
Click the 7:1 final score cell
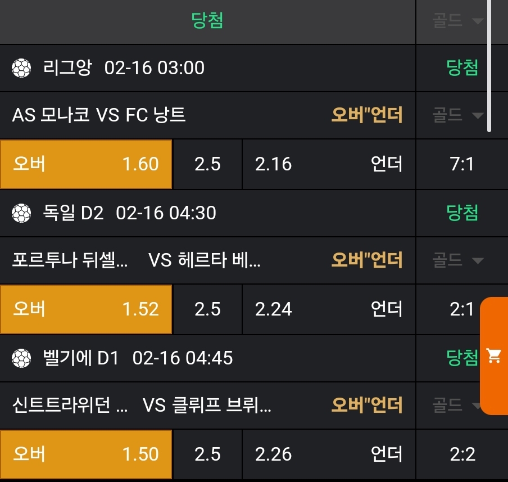tap(462, 164)
